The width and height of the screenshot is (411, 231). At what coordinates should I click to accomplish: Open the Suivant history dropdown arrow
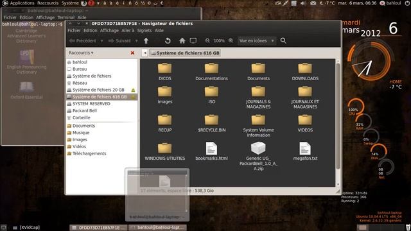[136, 41]
